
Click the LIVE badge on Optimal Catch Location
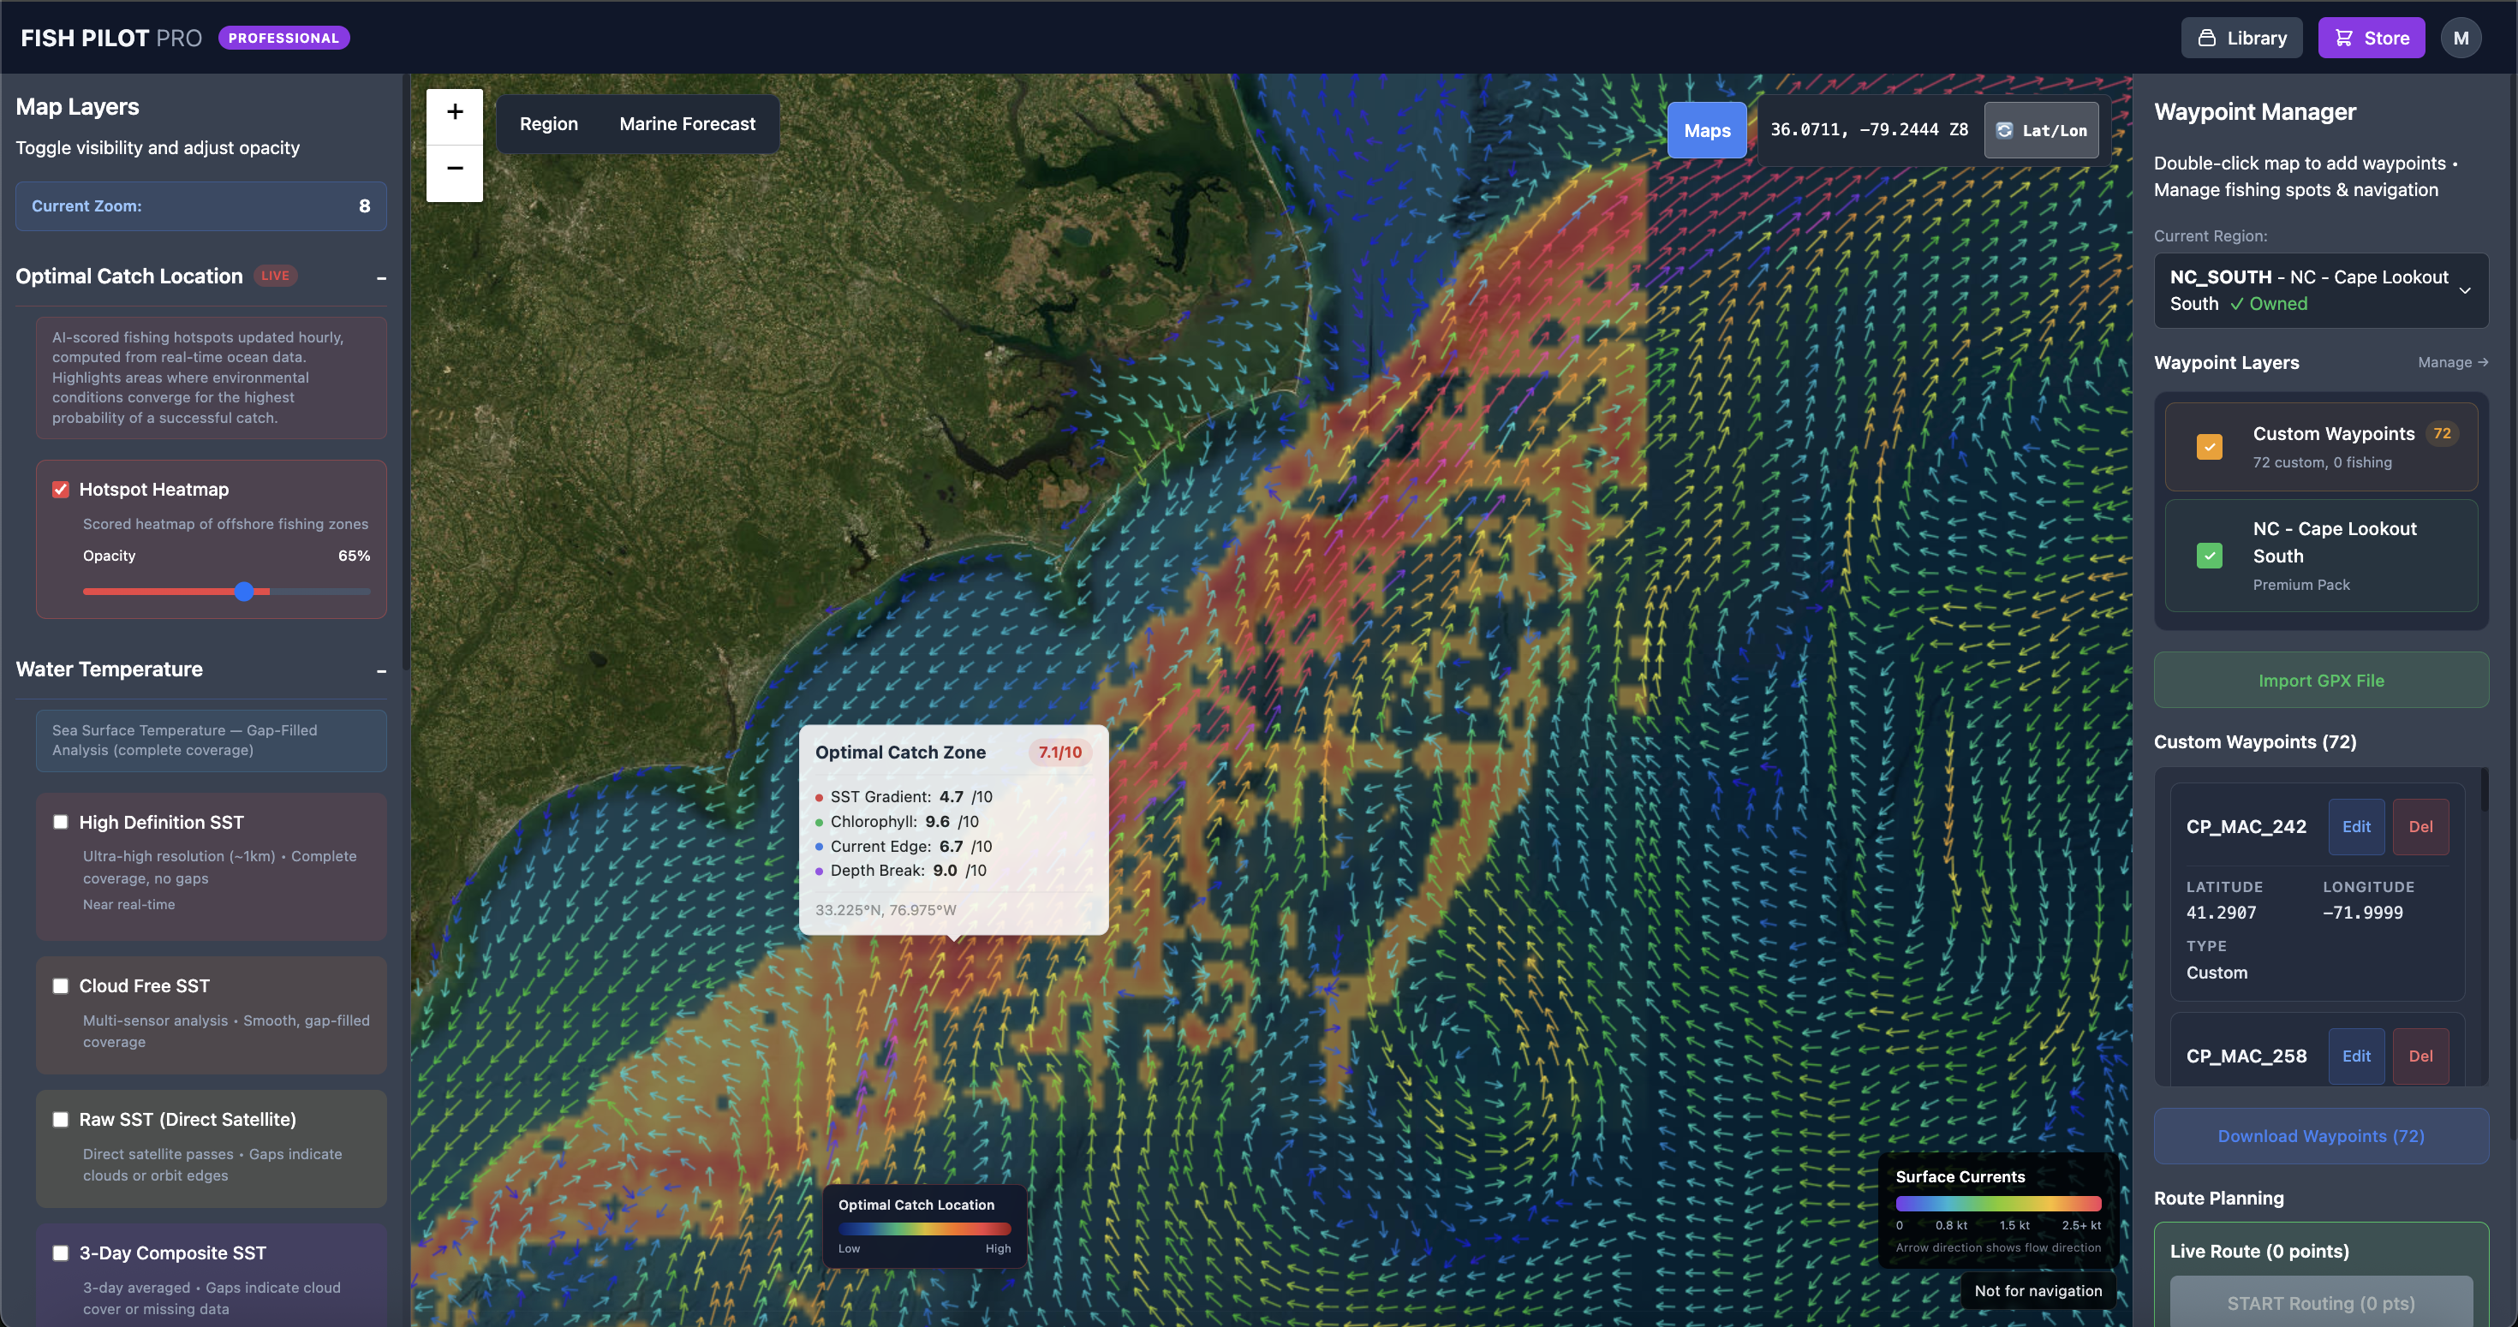tap(276, 276)
